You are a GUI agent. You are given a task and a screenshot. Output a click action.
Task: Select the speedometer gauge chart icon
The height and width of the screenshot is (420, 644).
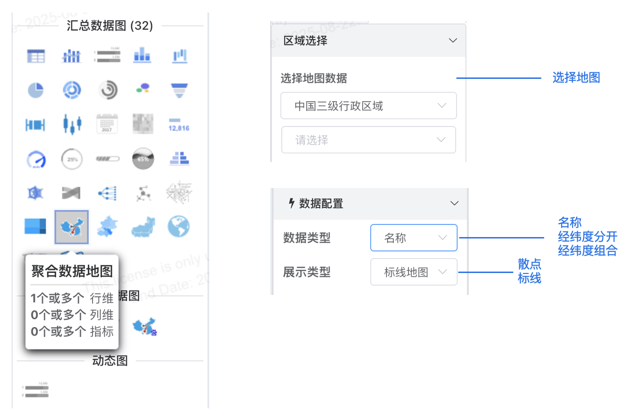tap(36, 159)
